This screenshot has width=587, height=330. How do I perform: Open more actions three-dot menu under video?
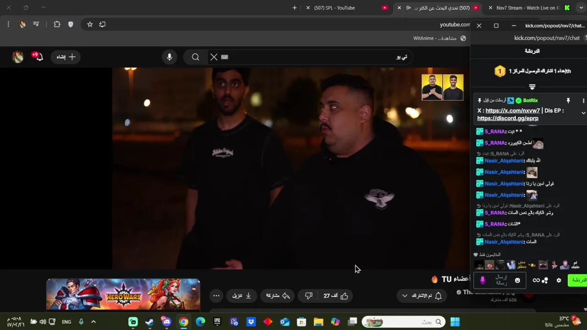tap(216, 296)
